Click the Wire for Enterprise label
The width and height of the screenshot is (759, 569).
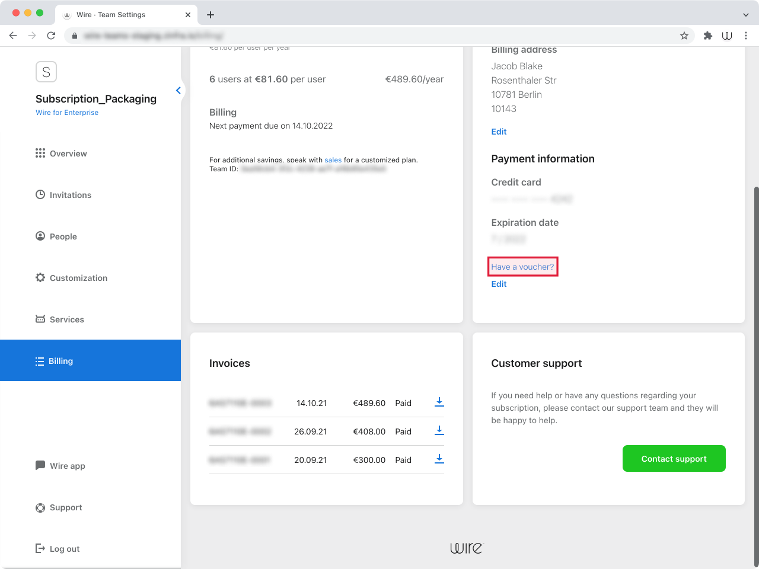click(67, 113)
